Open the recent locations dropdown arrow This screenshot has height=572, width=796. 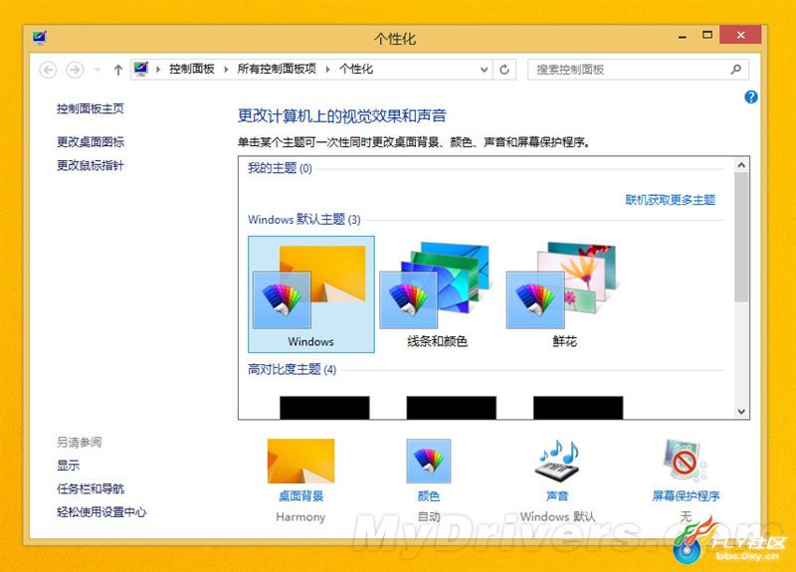97,70
